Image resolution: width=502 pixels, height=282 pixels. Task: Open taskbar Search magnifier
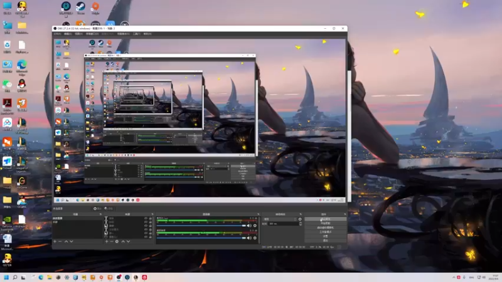[x=14, y=277]
